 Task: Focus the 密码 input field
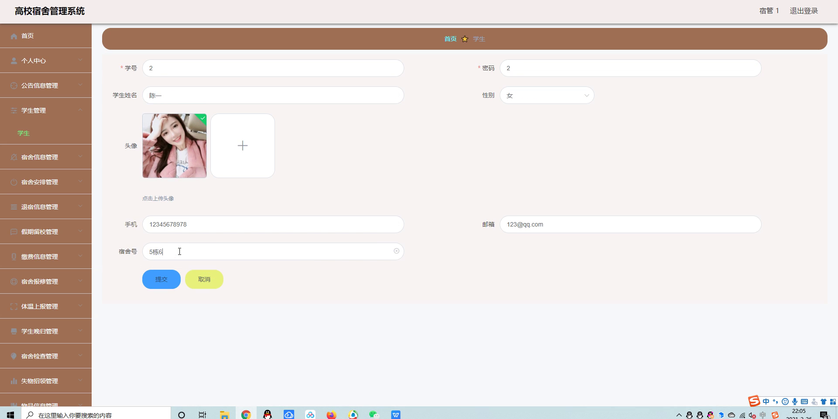click(631, 68)
